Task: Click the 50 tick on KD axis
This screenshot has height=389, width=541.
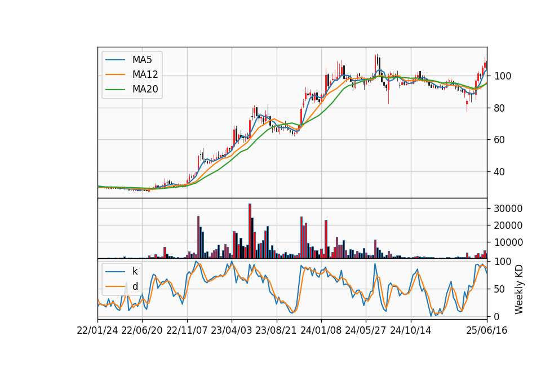Action: (500, 289)
